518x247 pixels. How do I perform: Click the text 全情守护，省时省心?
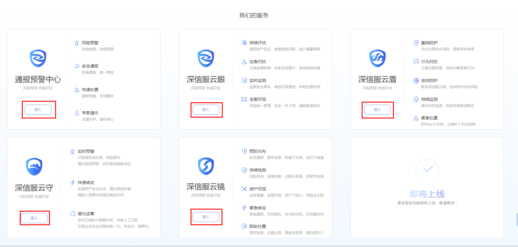[98, 119]
